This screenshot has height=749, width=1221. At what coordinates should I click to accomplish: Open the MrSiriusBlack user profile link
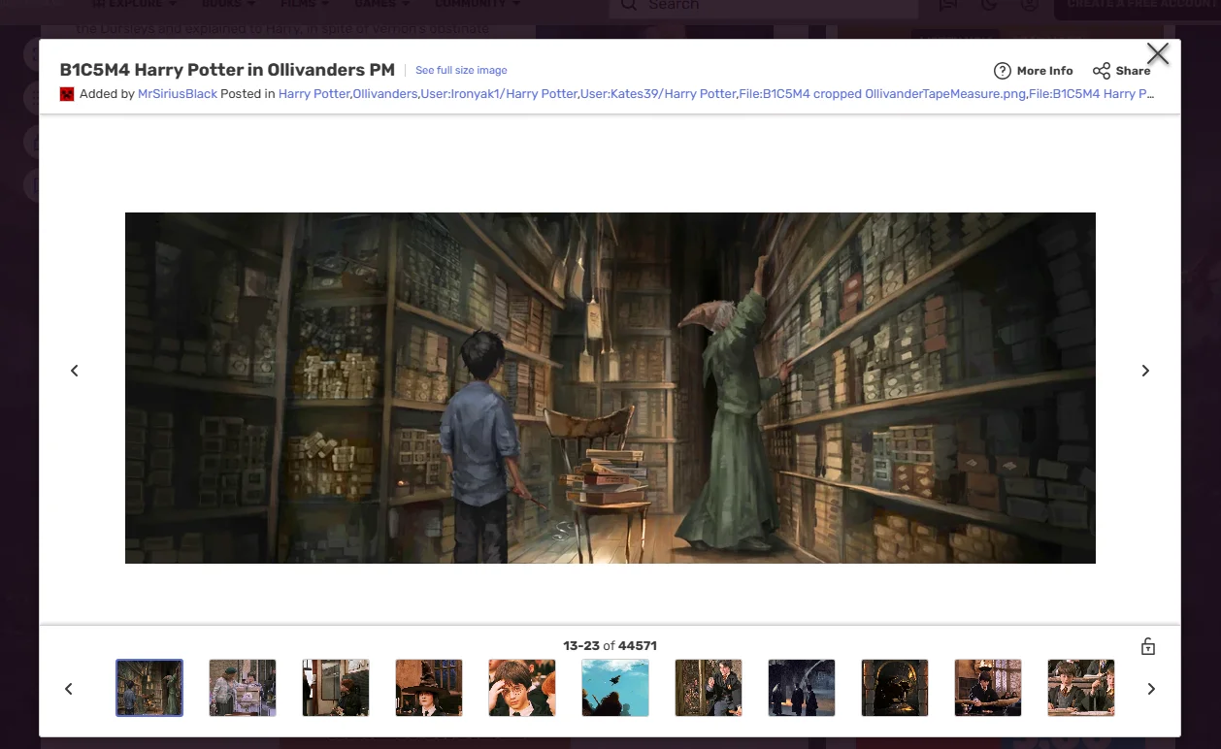click(178, 94)
